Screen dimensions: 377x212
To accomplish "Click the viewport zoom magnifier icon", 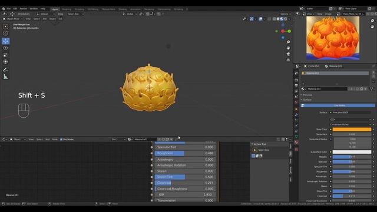I will (x=288, y=42).
